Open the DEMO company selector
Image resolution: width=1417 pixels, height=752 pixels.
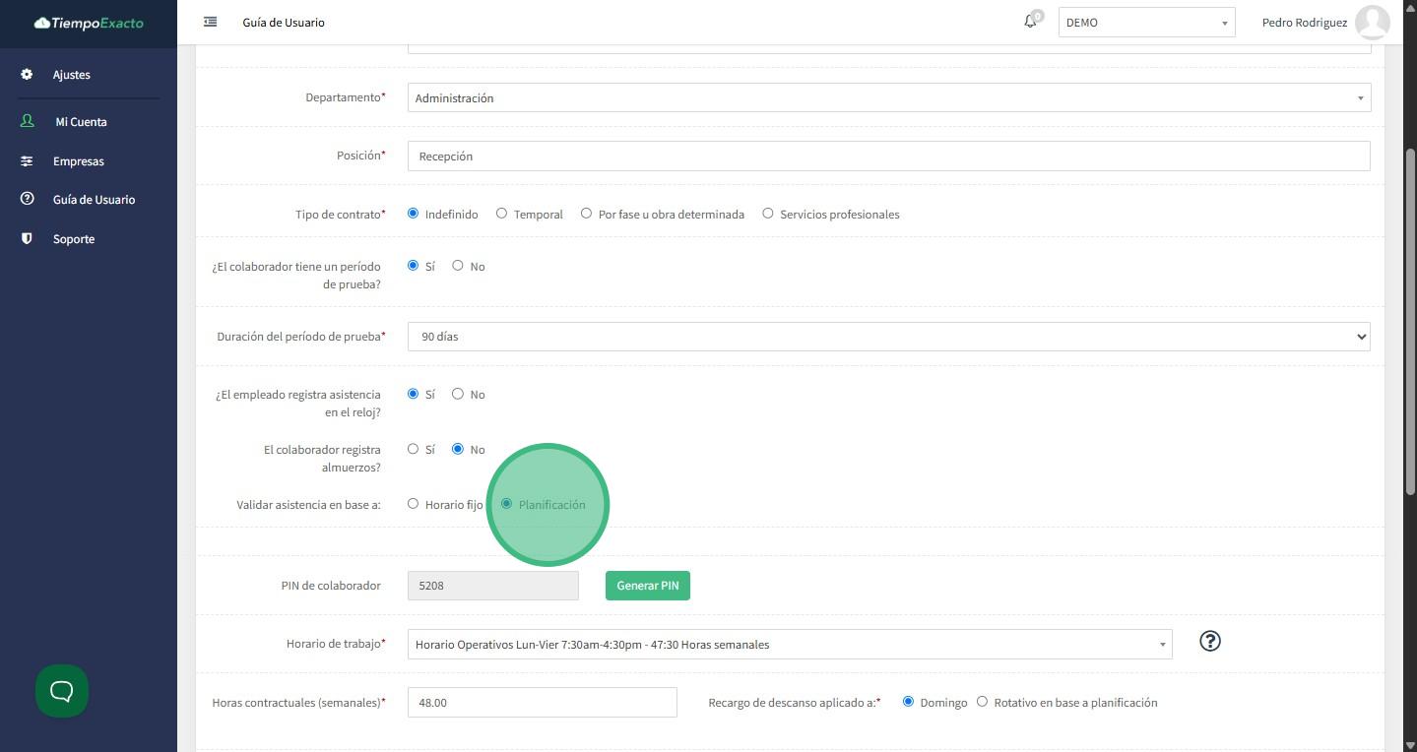click(1146, 23)
